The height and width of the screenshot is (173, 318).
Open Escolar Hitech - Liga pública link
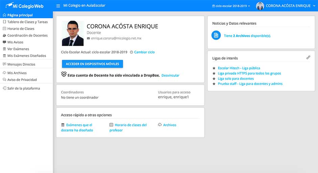239,68
